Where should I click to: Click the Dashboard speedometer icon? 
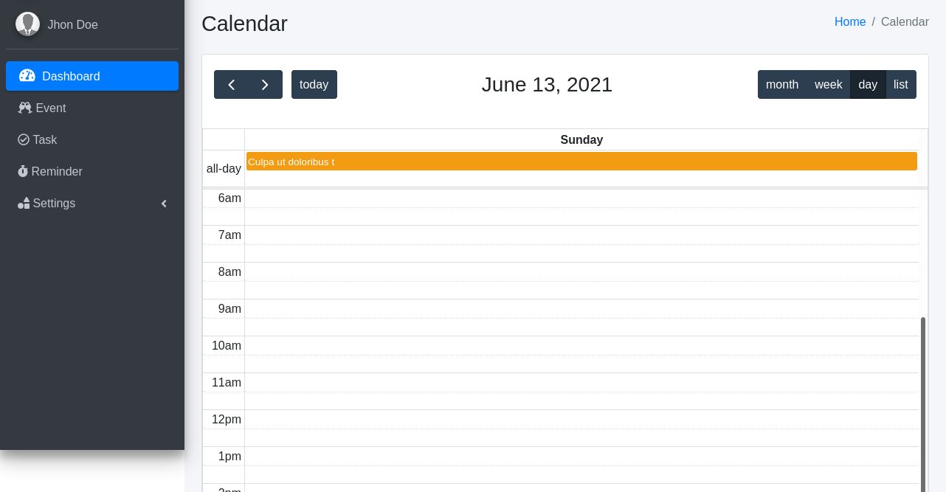coord(27,76)
